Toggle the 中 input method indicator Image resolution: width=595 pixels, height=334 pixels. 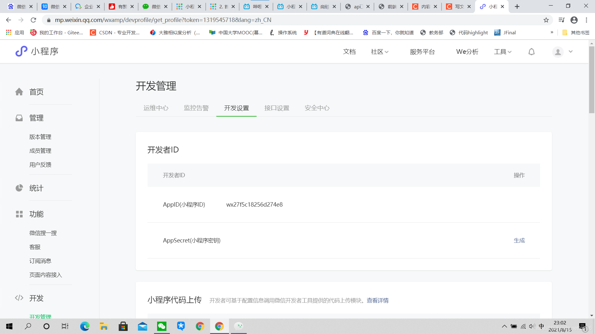coord(541,326)
